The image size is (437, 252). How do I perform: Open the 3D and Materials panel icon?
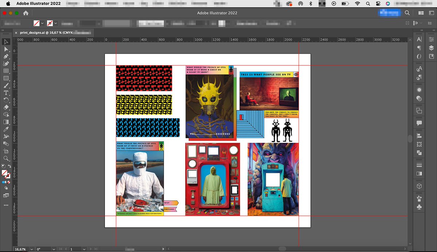click(x=419, y=186)
